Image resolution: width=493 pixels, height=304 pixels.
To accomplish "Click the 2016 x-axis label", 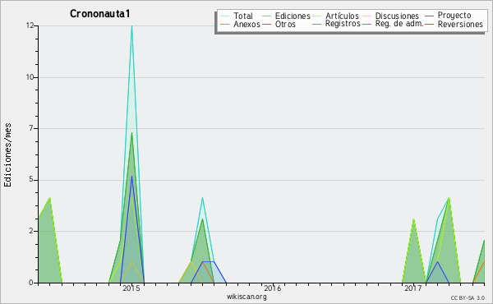I will [x=272, y=288].
